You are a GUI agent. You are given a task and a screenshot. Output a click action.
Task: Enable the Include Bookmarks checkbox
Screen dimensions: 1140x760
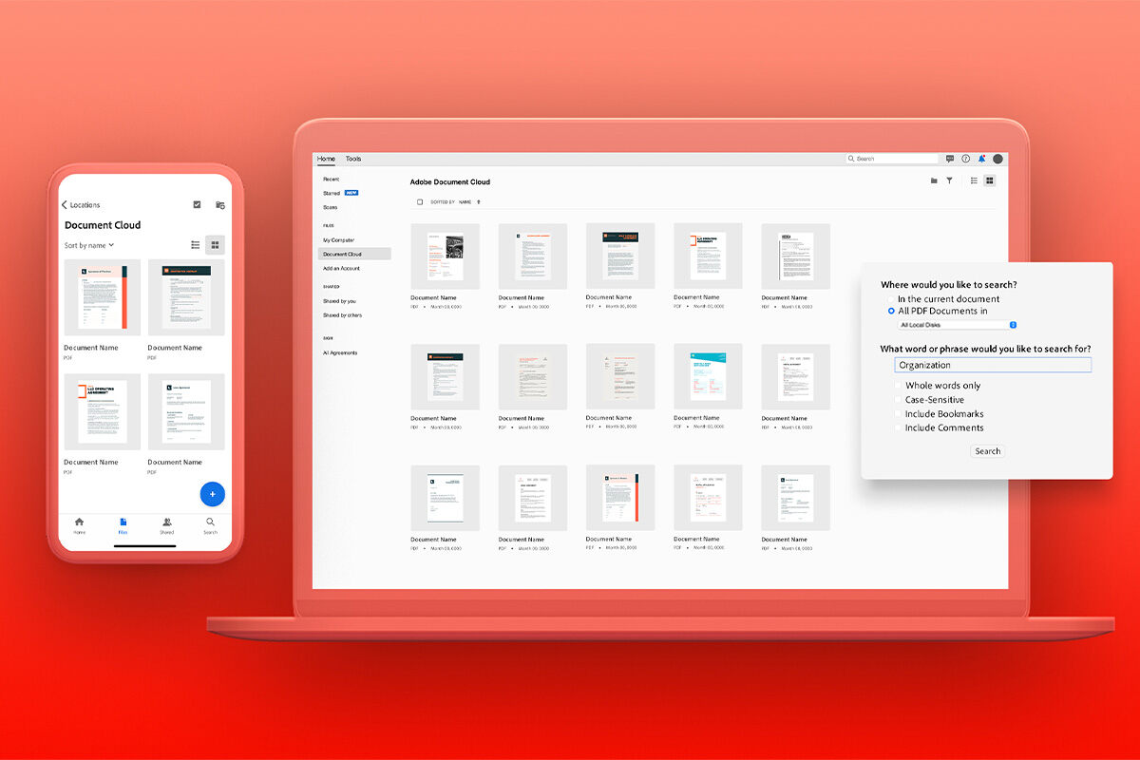pyautogui.click(x=898, y=414)
